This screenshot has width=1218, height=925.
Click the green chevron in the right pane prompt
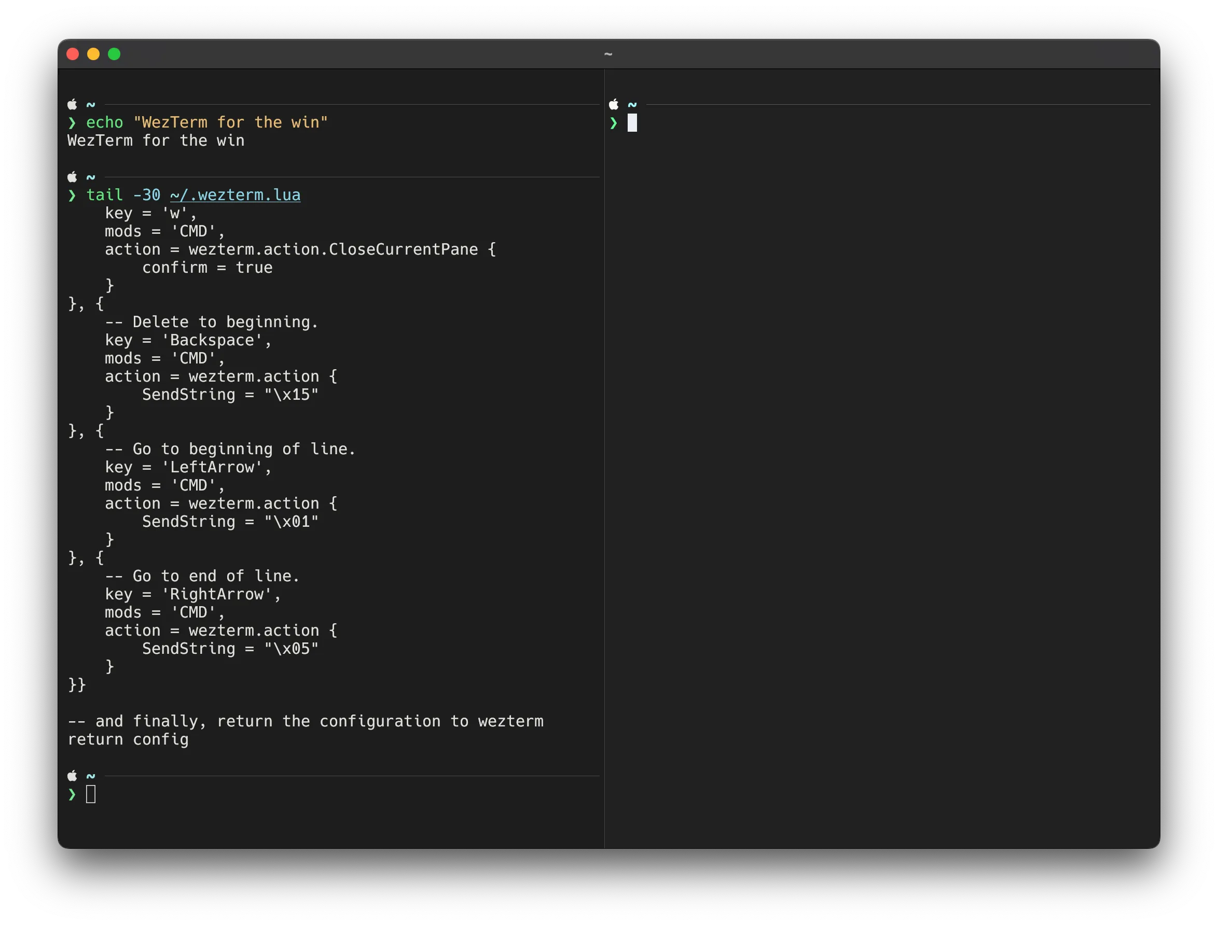point(614,124)
